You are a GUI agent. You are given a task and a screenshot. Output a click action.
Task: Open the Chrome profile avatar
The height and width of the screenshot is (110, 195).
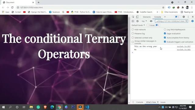187,7
